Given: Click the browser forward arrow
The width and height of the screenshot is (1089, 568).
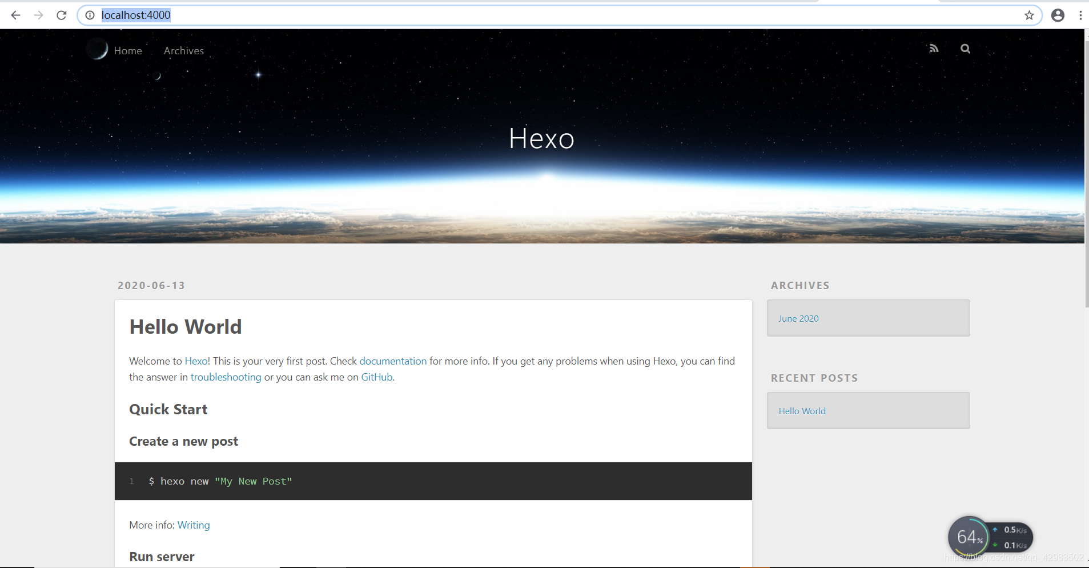Looking at the screenshot, I should click(39, 15).
